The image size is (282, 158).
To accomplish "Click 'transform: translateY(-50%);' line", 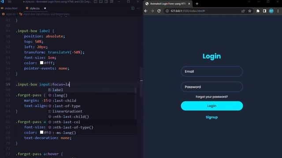I will pos(54,52).
